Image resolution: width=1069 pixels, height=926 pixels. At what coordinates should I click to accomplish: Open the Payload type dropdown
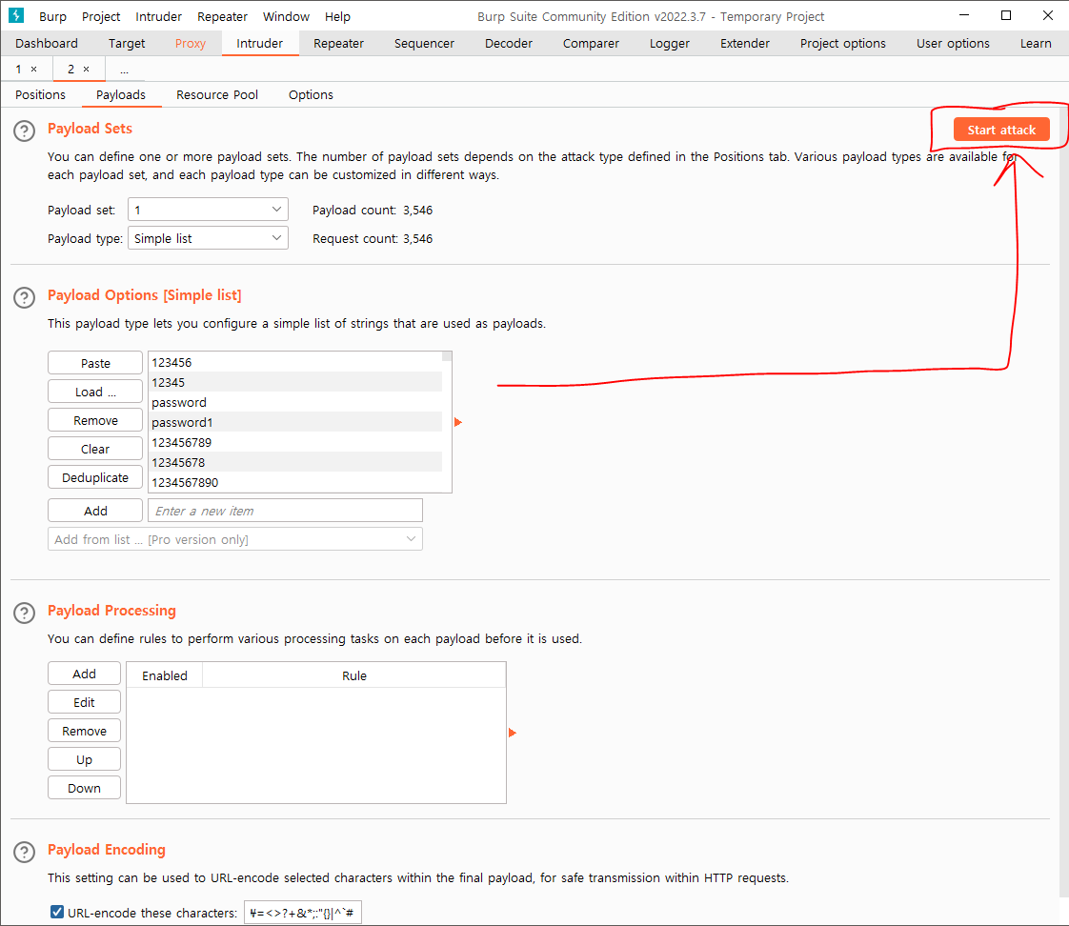point(208,238)
